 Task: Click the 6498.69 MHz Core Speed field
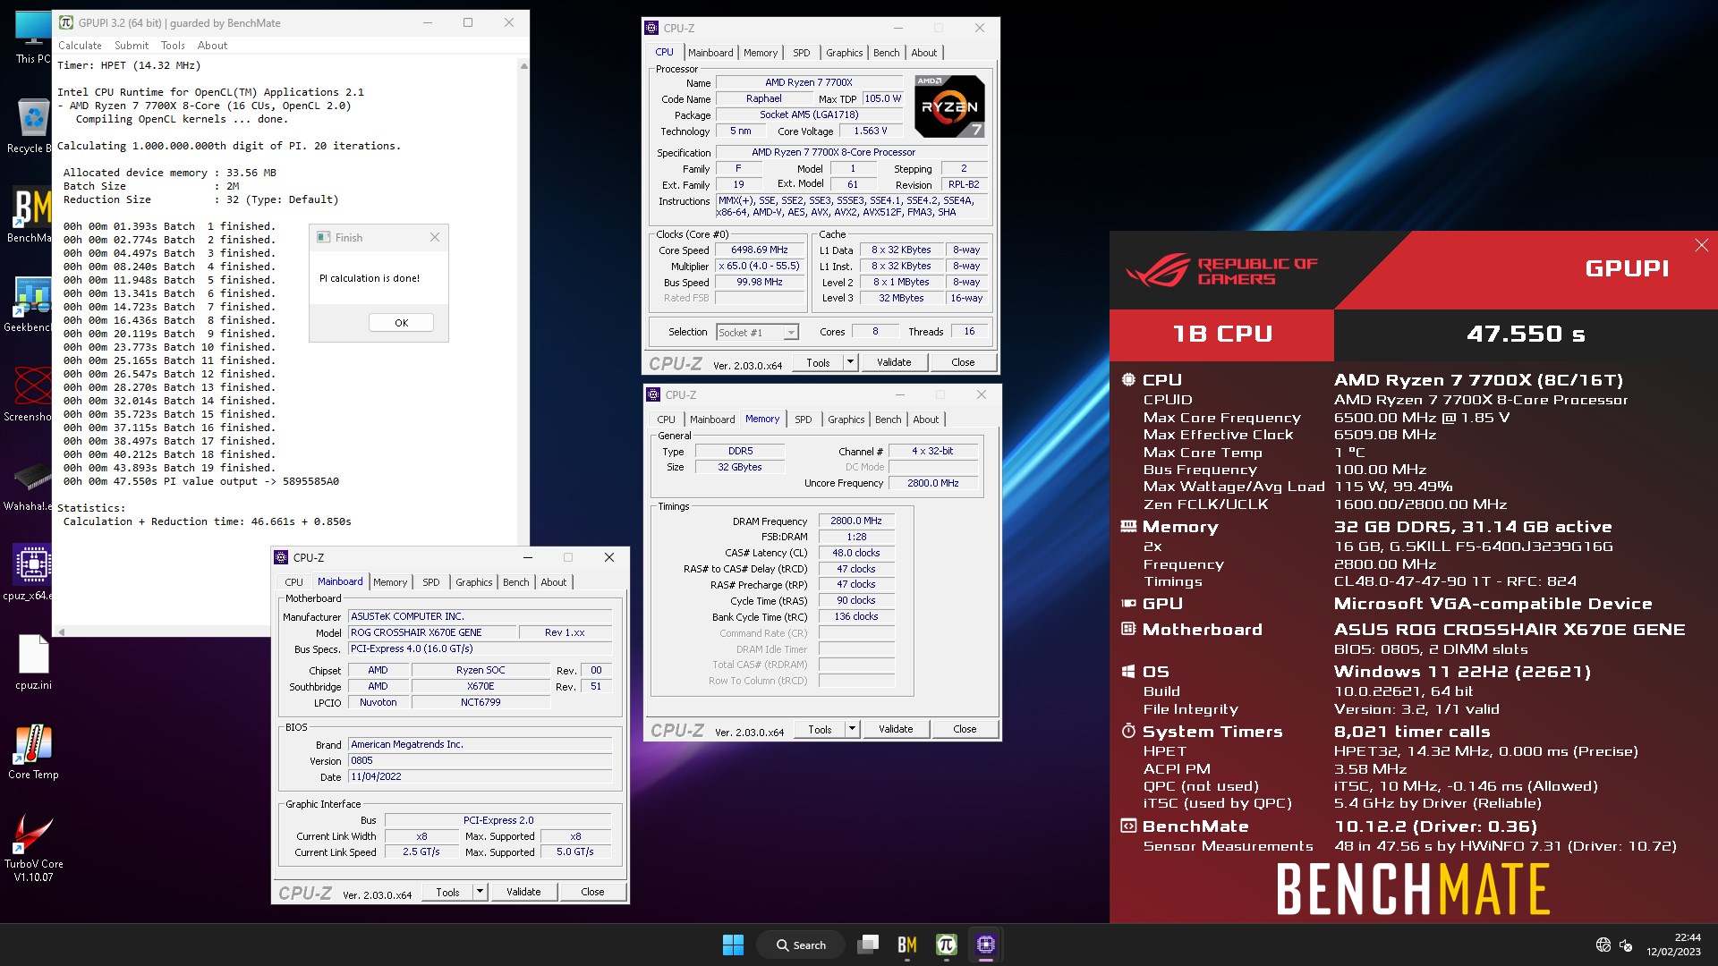[x=759, y=250]
